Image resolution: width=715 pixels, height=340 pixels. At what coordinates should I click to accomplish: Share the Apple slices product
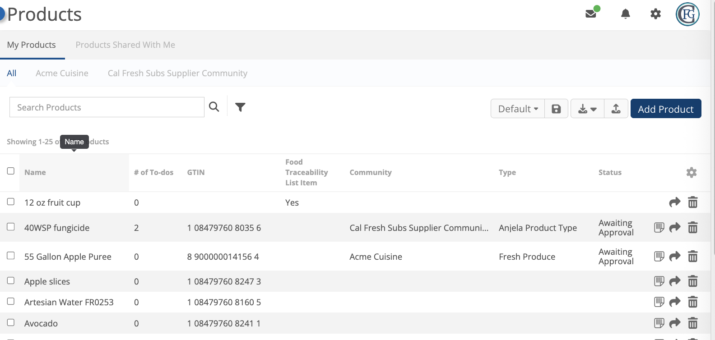tap(674, 281)
